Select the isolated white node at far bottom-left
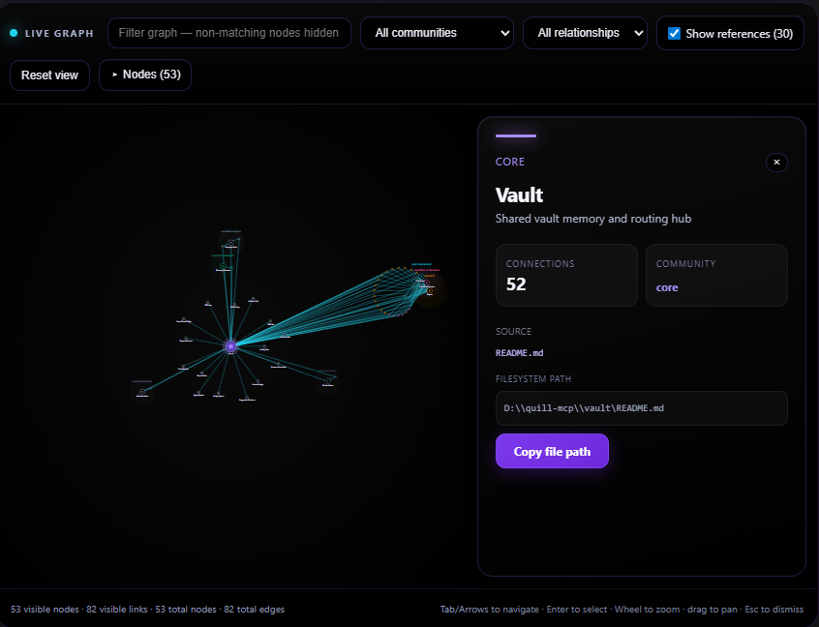 click(141, 392)
